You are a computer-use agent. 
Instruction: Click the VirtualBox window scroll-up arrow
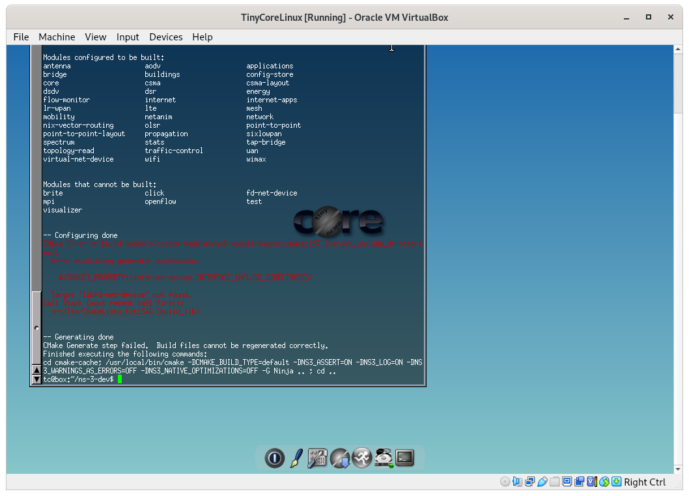(679, 50)
